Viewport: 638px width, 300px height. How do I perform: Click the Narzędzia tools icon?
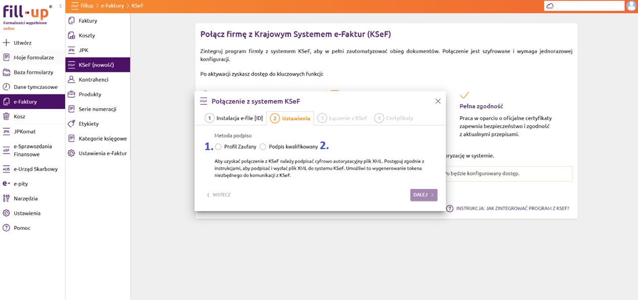7,198
